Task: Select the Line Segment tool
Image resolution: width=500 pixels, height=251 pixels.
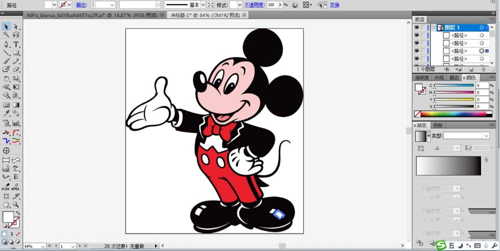Action: (x=6, y=53)
